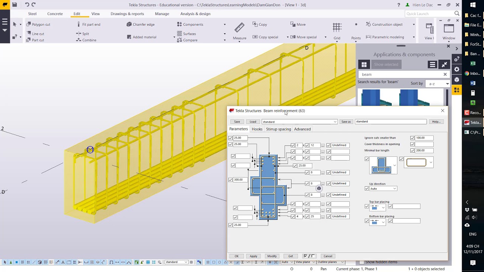Toggle the bottom 25.00 cover checkbox
The width and height of the screenshot is (484, 272).
[230, 225]
